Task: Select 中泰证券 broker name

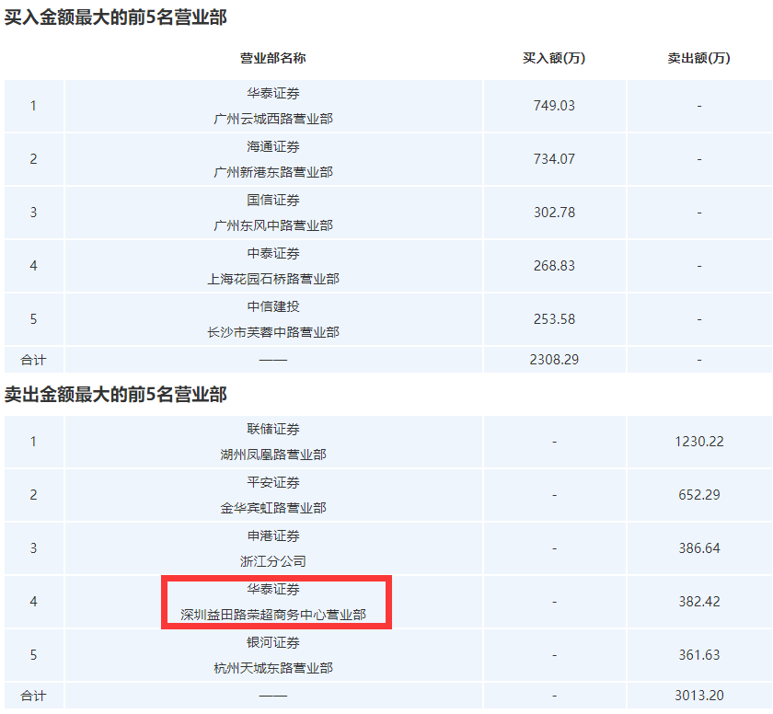Action: click(273, 253)
